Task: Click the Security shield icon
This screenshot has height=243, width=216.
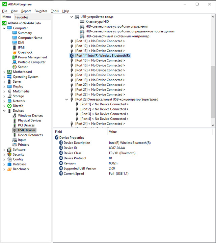Action: (9, 154)
